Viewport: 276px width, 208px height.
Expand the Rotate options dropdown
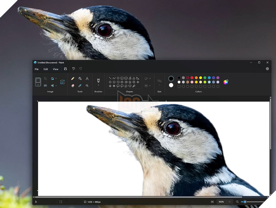(56, 78)
